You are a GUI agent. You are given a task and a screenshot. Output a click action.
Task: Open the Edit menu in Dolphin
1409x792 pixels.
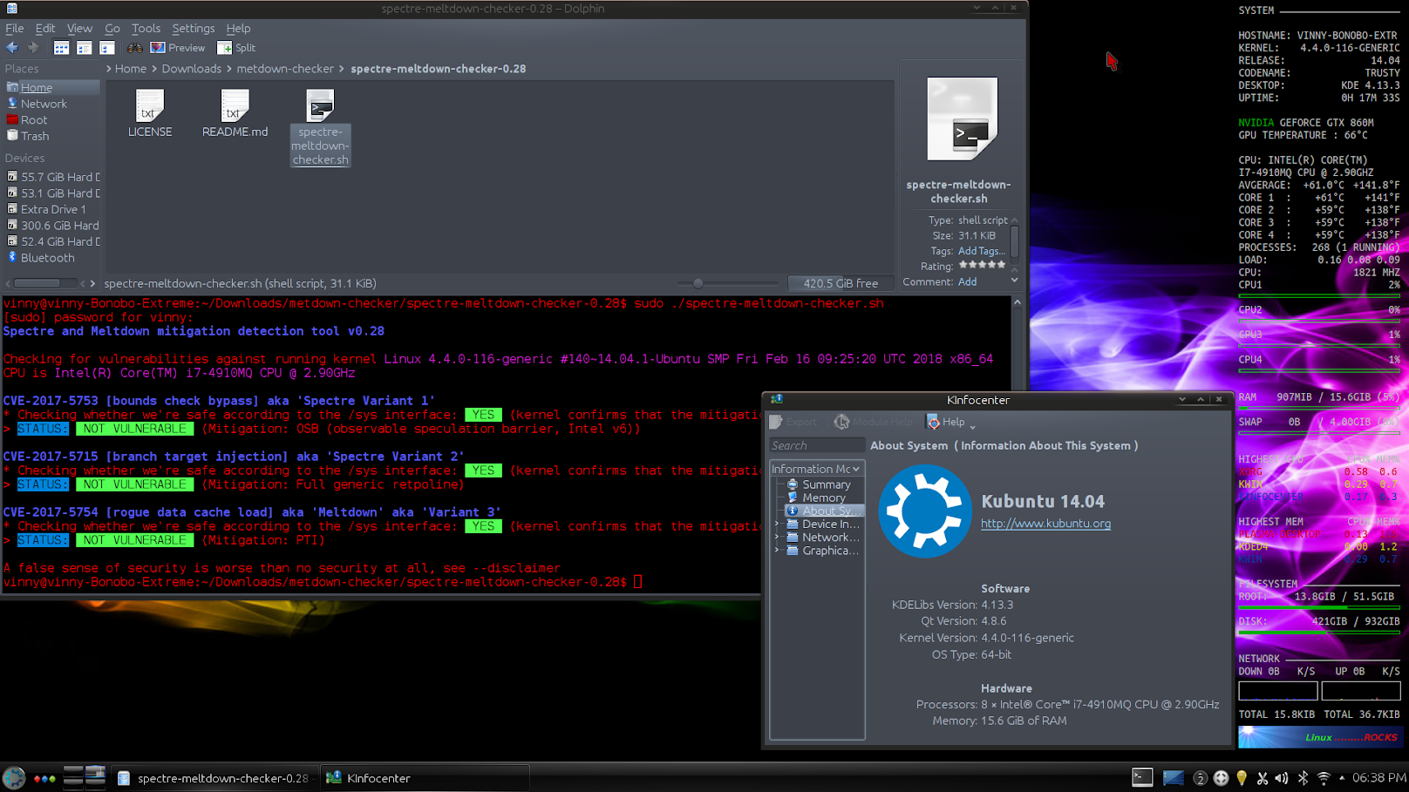(x=45, y=28)
